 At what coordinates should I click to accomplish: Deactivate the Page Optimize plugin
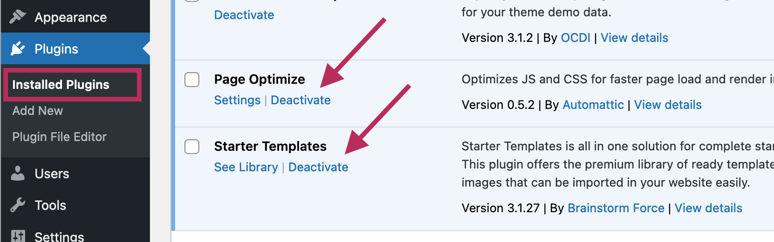[x=301, y=100]
